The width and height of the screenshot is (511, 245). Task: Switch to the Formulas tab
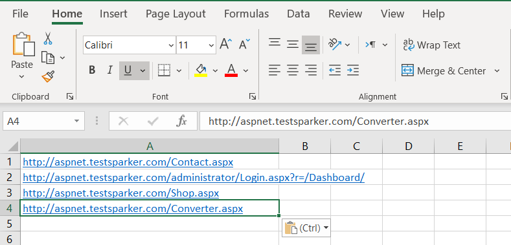pos(246,14)
